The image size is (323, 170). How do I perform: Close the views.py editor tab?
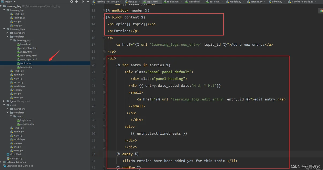(x=139, y=2)
